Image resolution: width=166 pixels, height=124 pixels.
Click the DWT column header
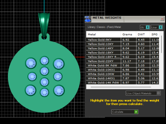click(x=143, y=34)
